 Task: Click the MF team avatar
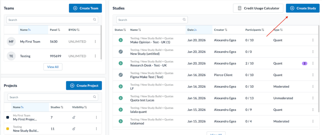(11, 41)
